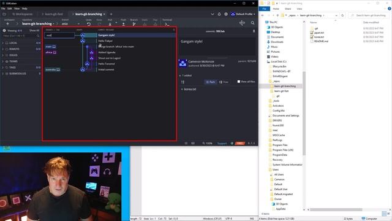This screenshot has height=221, width=392.
Task: Switch to the learn-git-fast tab
Action: (x=52, y=14)
